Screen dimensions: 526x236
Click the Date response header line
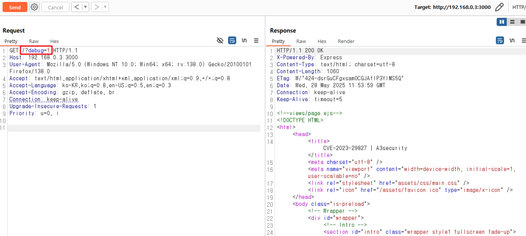click(x=331, y=85)
